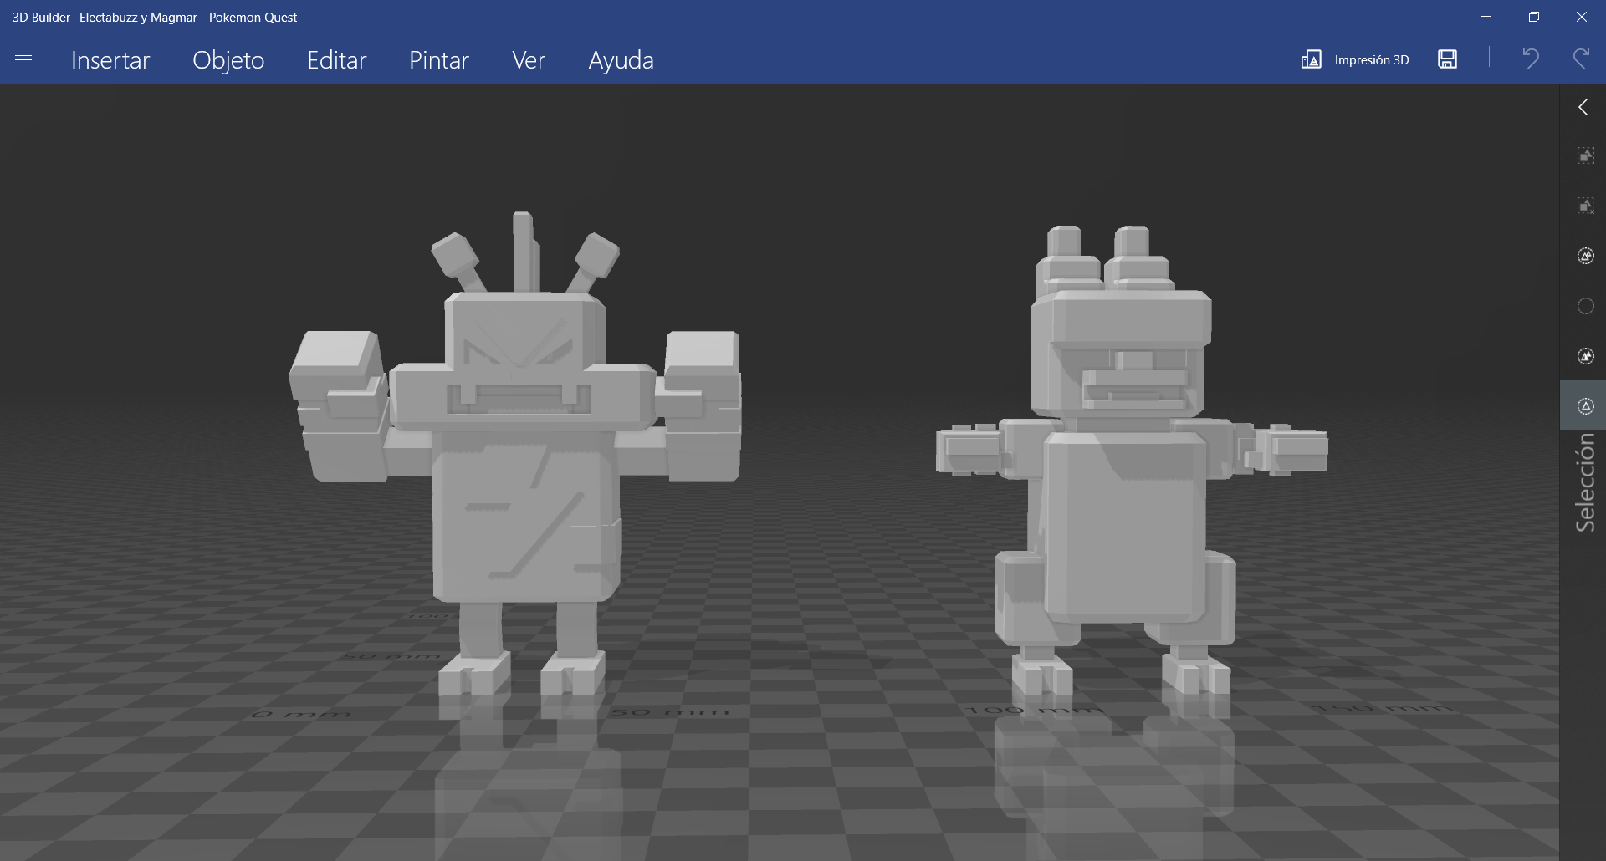The height and width of the screenshot is (861, 1606).
Task: Click the vertical Selección panel label
Action: [1585, 482]
